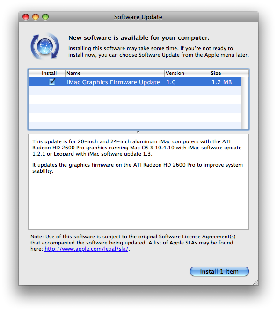Click the window resize grip corner
Screen dimensions: 277x311
click(255, 282)
